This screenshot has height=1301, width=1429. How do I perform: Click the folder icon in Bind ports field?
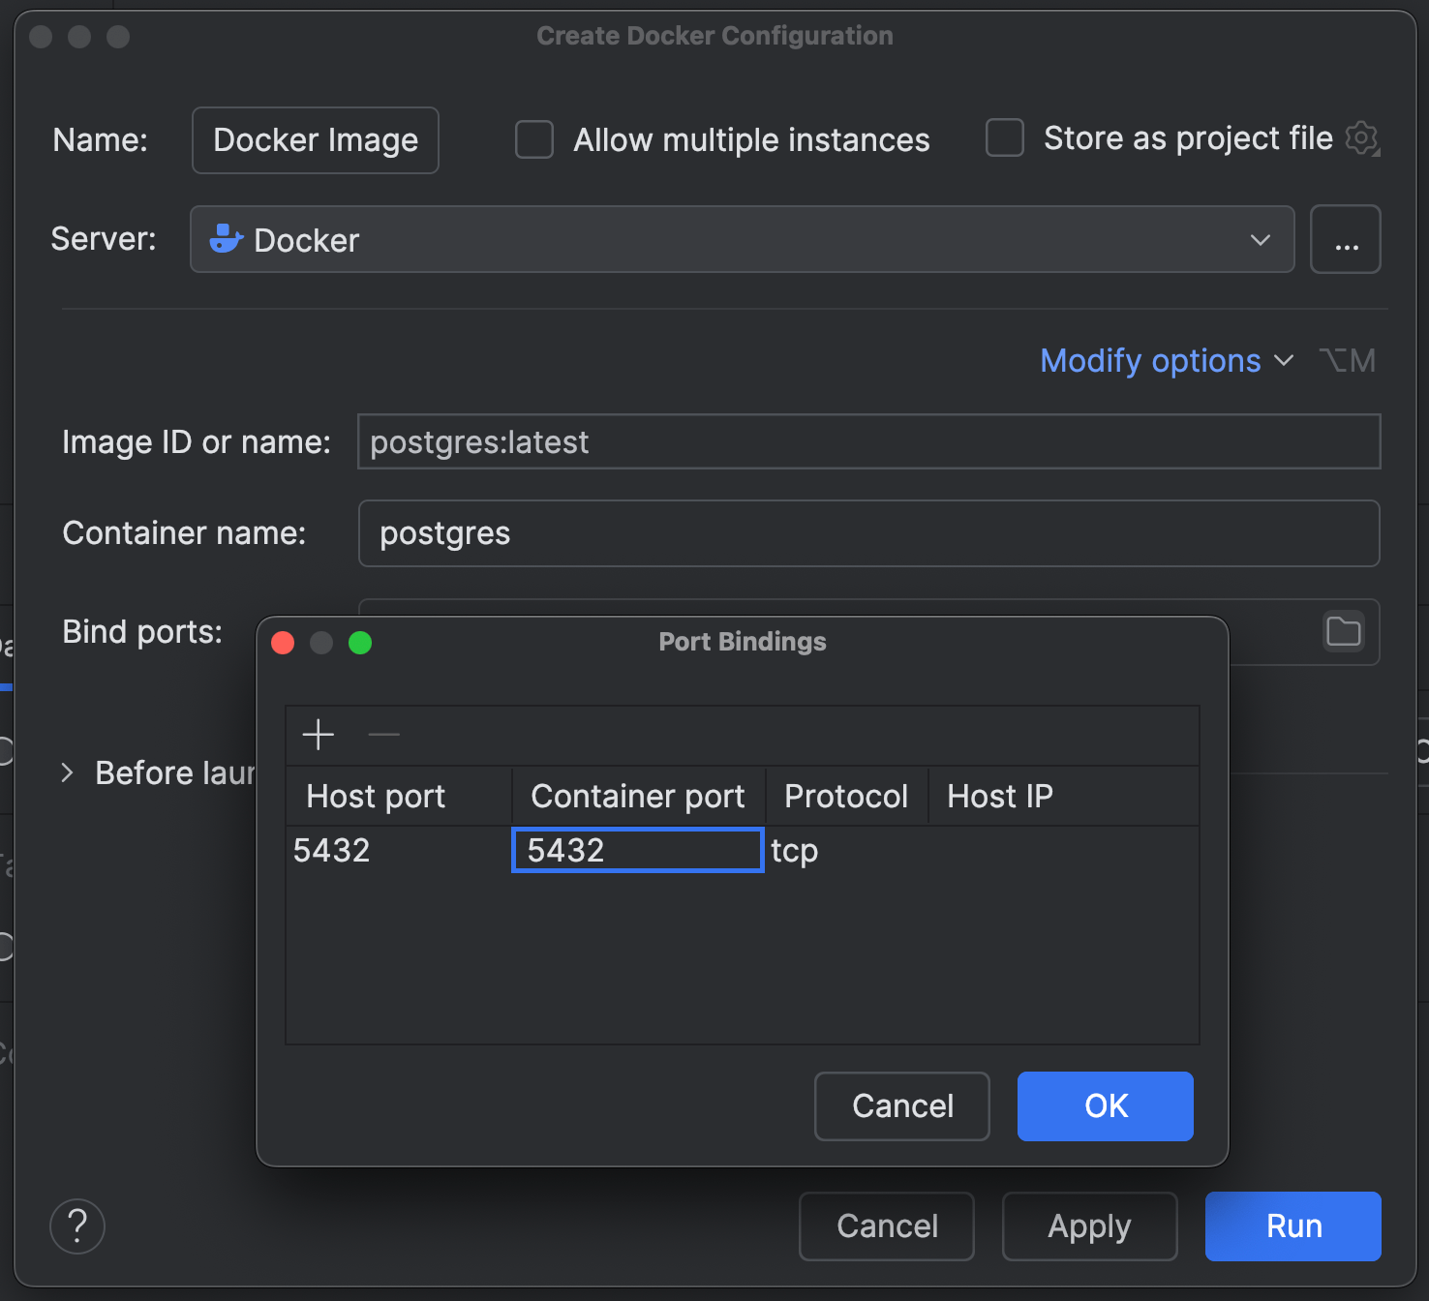click(1343, 631)
